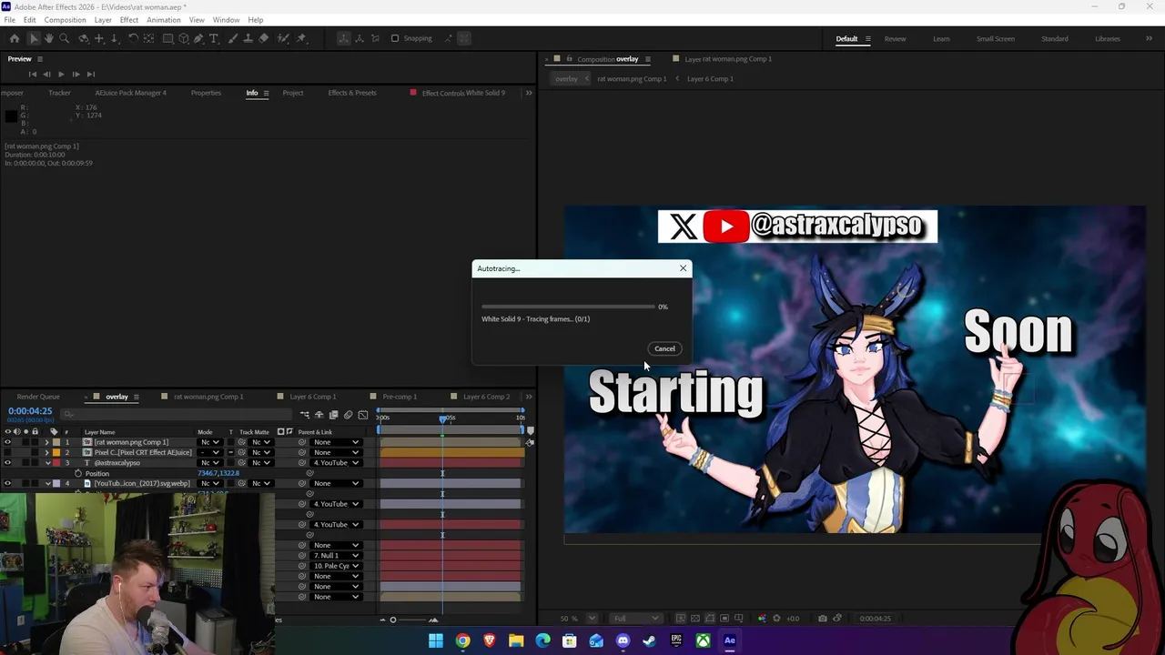Jump to first frame in Preview panel

[x=33, y=74]
